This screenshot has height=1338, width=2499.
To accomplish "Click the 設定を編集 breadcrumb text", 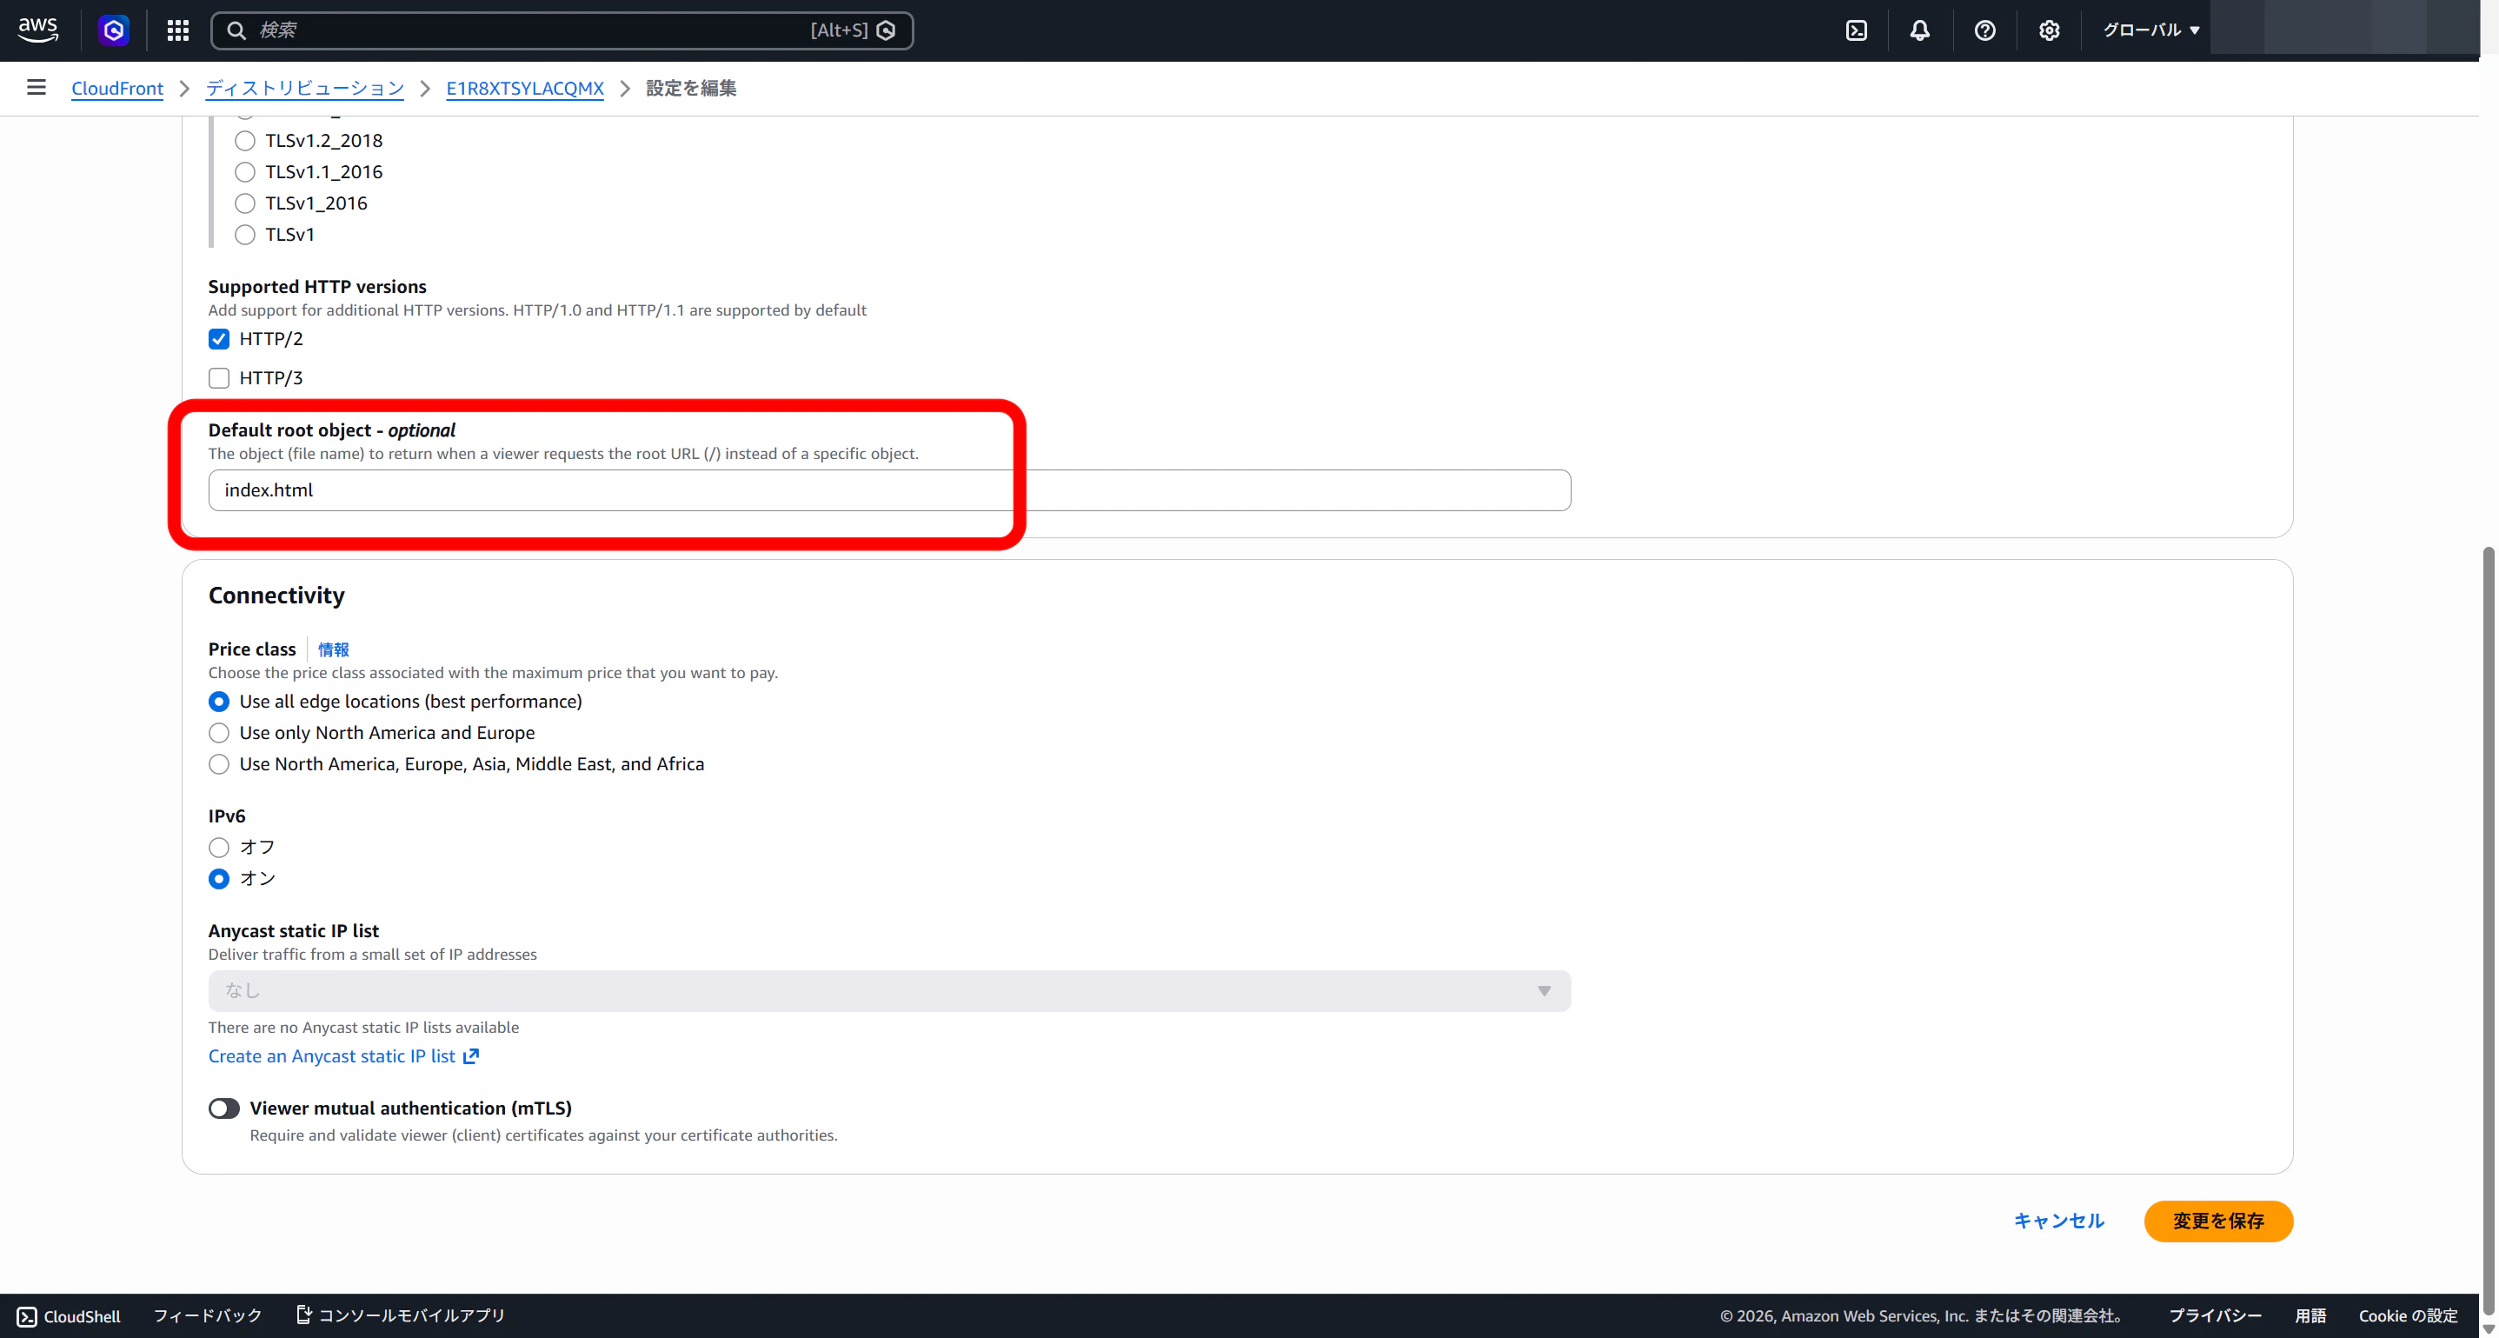I will point(691,89).
